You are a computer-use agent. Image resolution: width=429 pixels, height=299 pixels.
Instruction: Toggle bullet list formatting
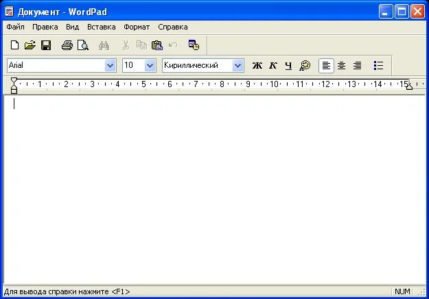pyautogui.click(x=378, y=66)
